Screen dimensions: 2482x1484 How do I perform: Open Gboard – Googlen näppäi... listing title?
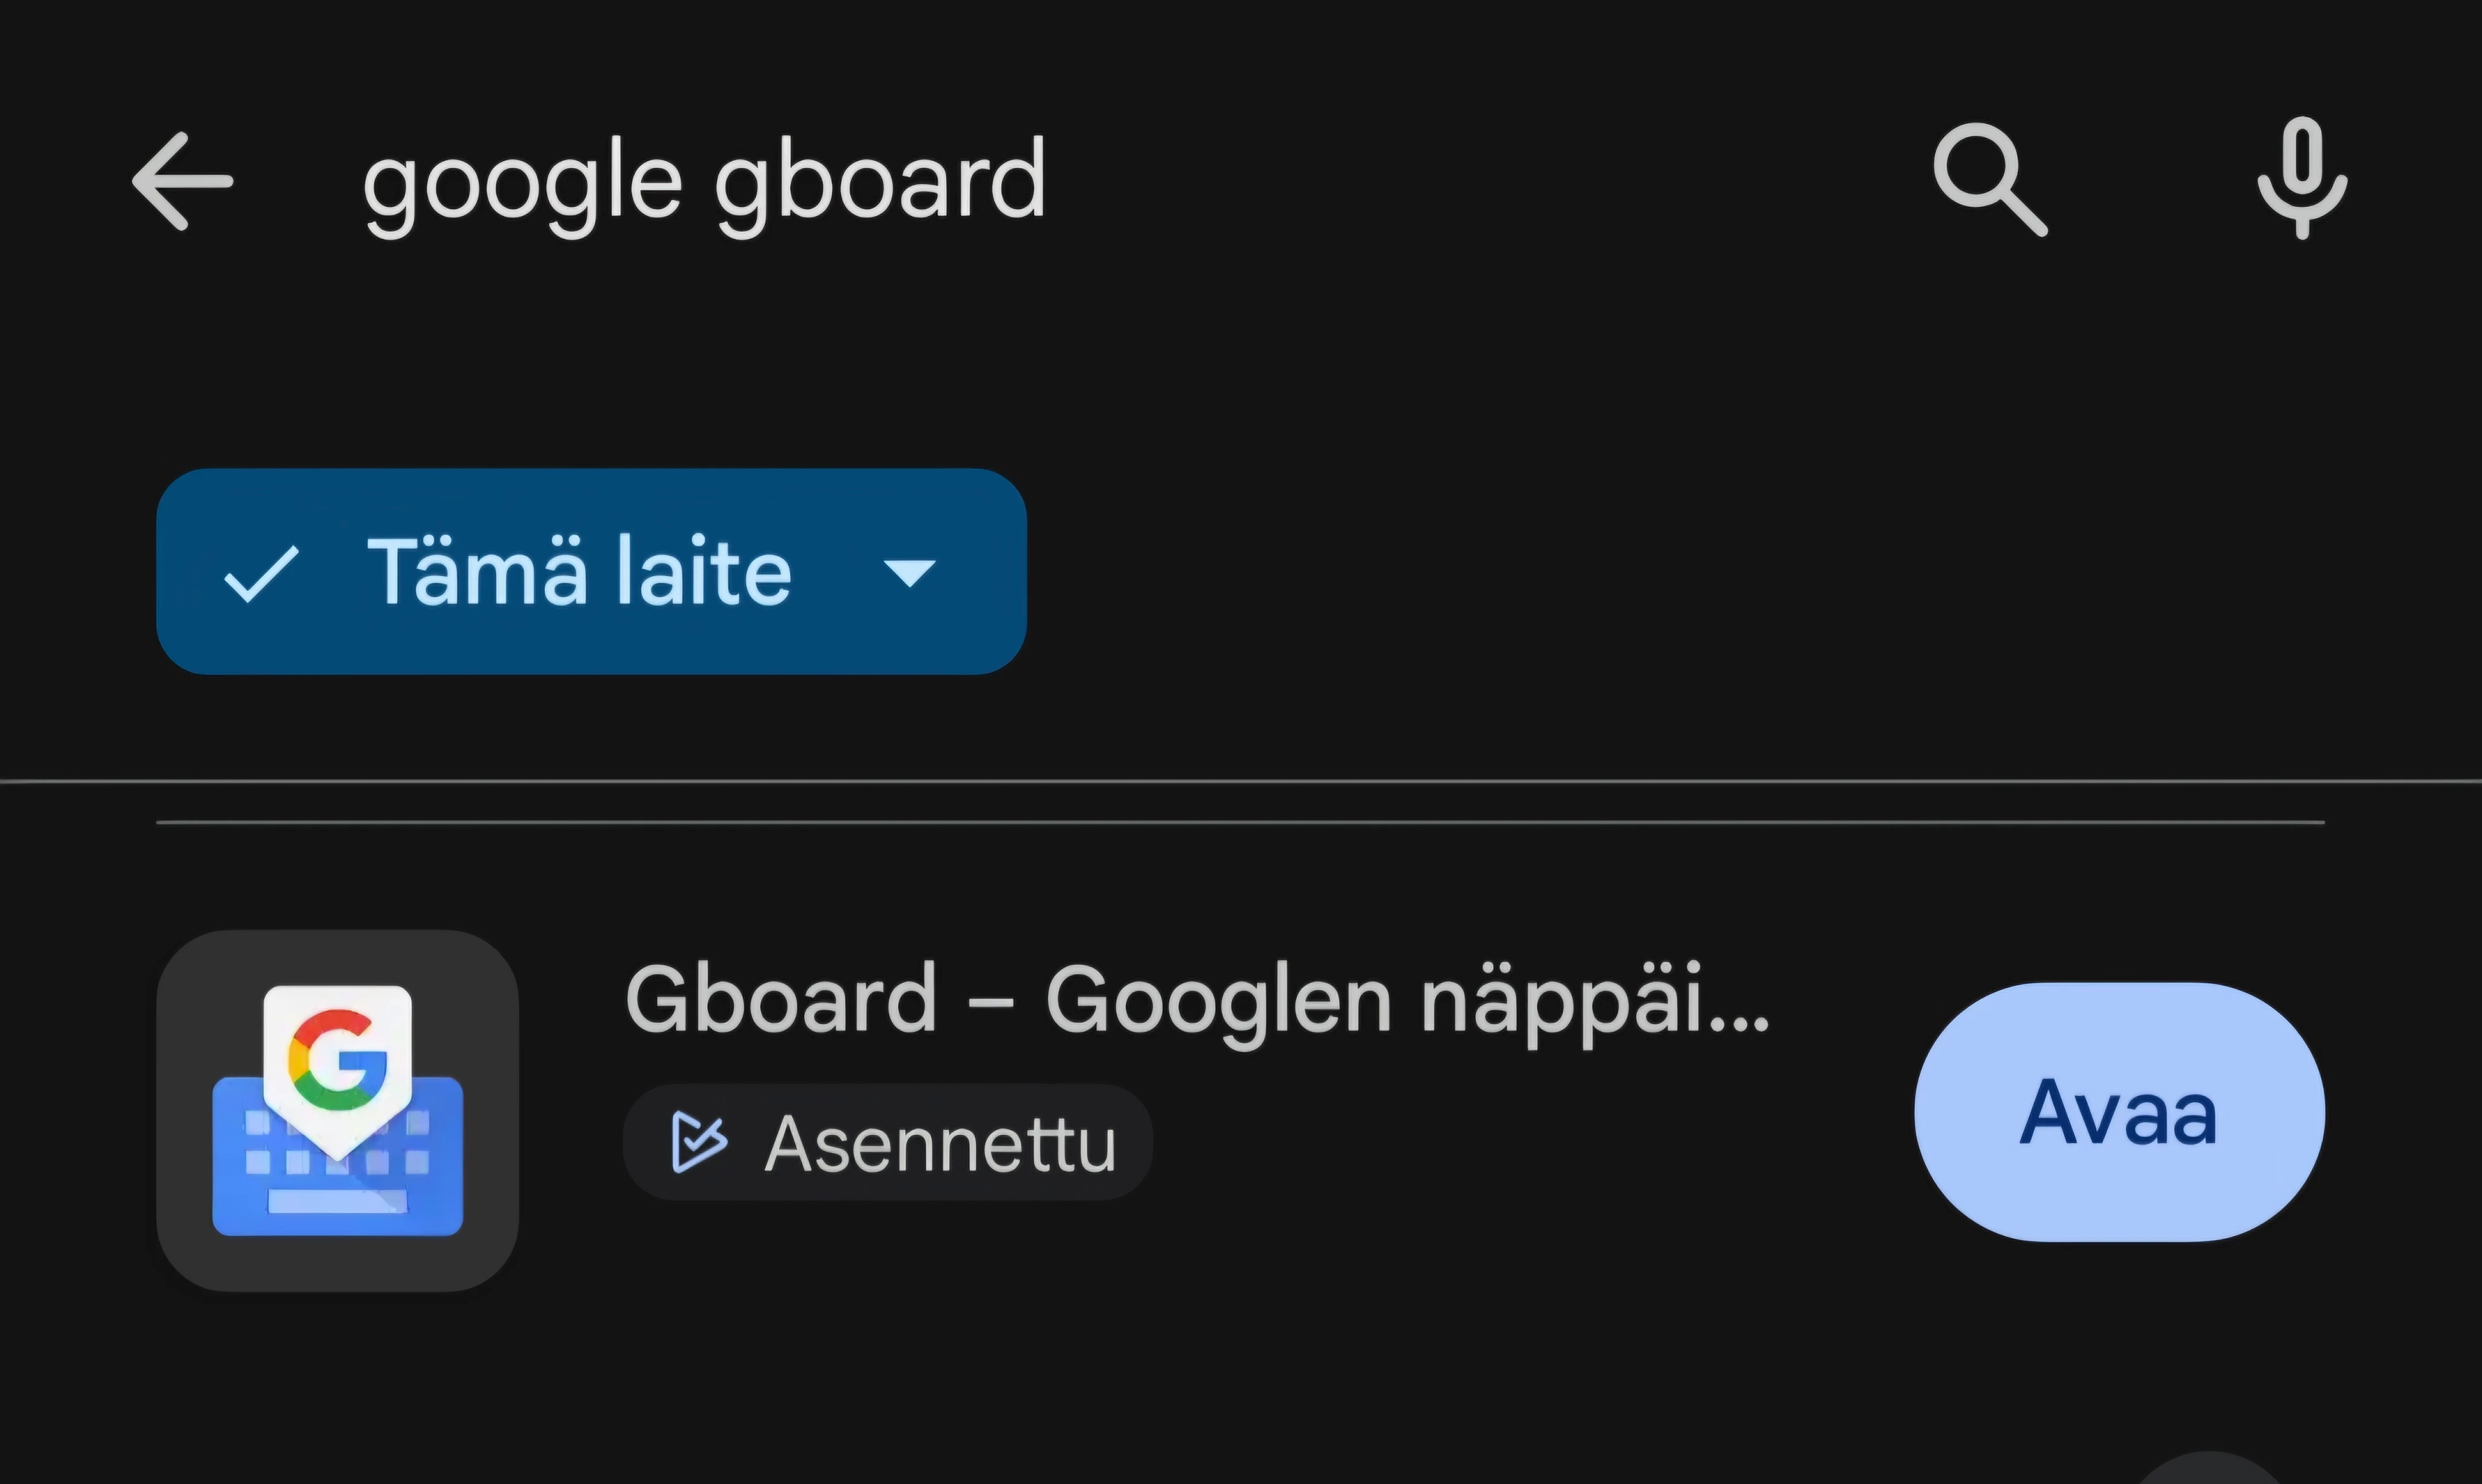pyautogui.click(x=1197, y=1000)
